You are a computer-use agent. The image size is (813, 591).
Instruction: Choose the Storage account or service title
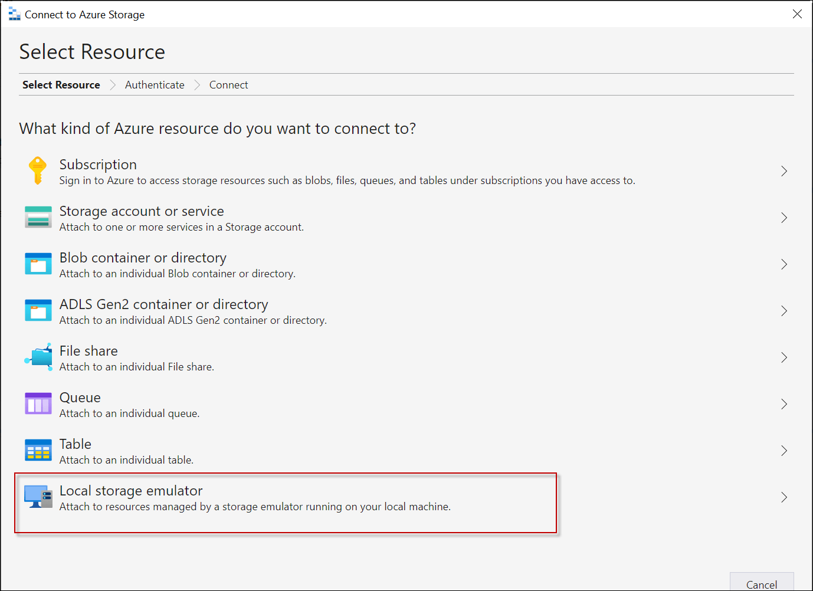pyautogui.click(x=142, y=211)
